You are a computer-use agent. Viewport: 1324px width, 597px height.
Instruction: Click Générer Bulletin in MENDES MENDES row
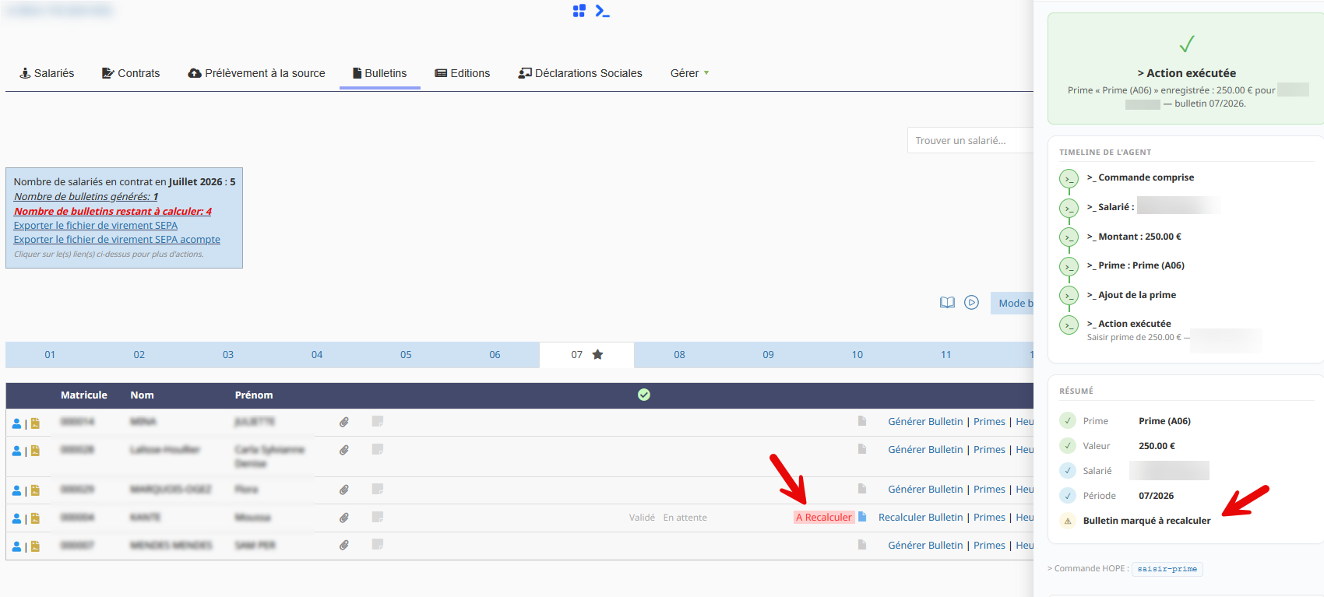(x=925, y=545)
